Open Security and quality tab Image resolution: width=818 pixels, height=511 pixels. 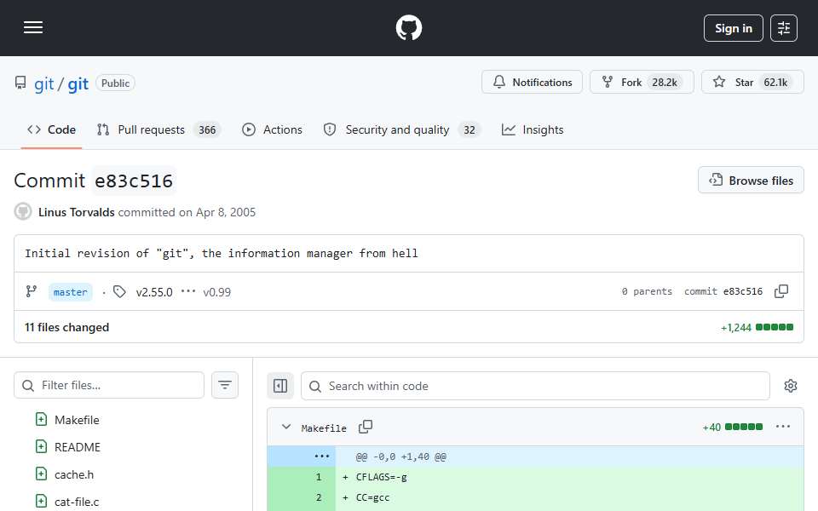click(401, 129)
